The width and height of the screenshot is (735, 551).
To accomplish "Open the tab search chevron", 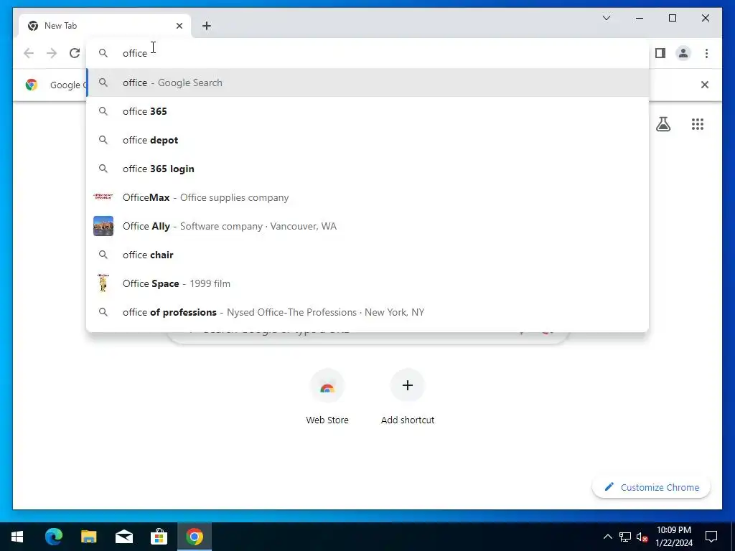I will [x=606, y=18].
